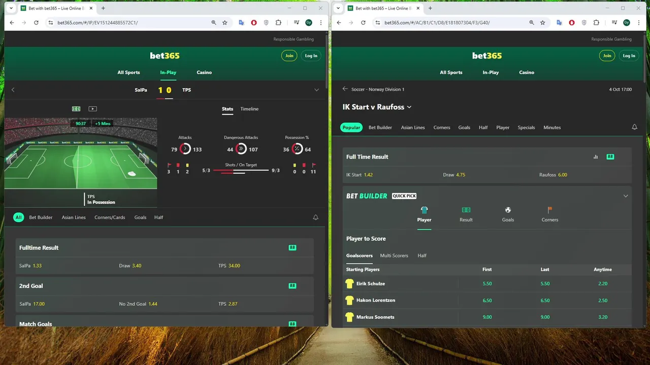The height and width of the screenshot is (365, 650).
Task: Expand the match selector chevron beside TPS
Action: coord(316,90)
